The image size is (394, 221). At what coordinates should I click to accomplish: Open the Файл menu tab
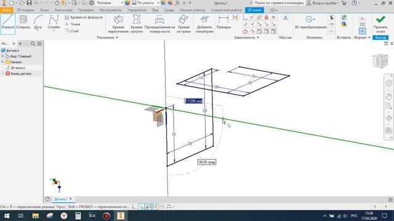pos(6,10)
